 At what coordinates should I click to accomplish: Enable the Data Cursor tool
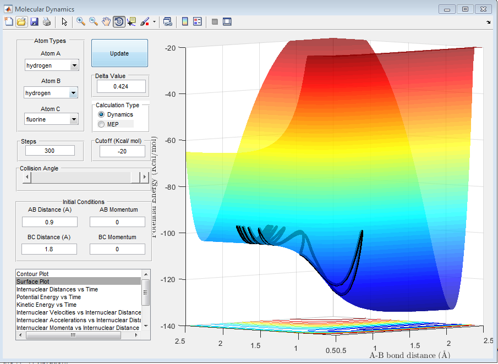(x=132, y=22)
